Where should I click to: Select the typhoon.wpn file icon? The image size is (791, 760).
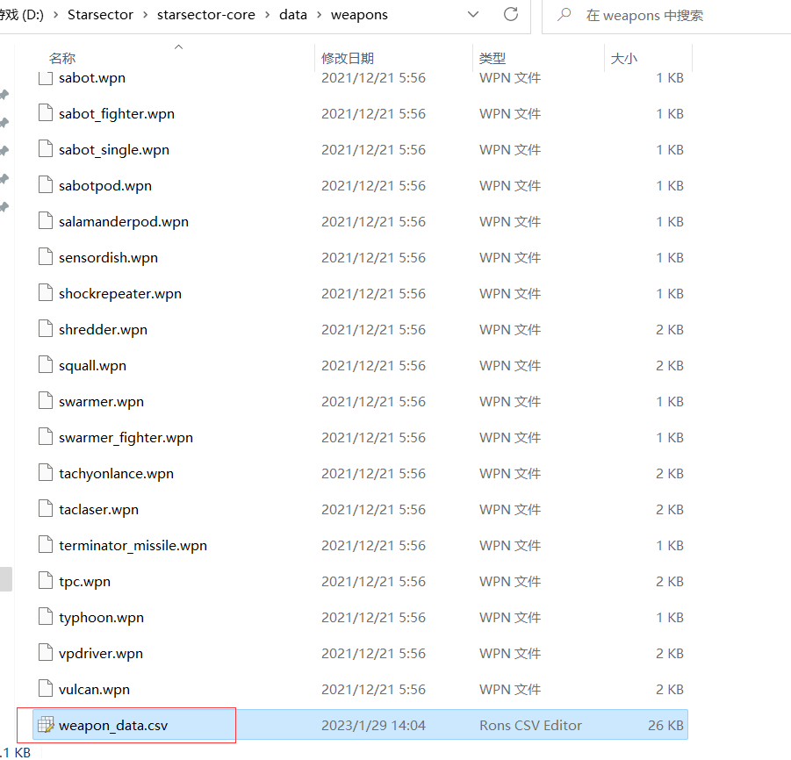(x=46, y=618)
